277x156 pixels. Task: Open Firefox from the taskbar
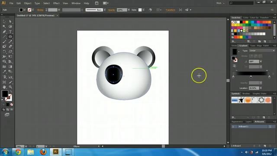click(43, 152)
